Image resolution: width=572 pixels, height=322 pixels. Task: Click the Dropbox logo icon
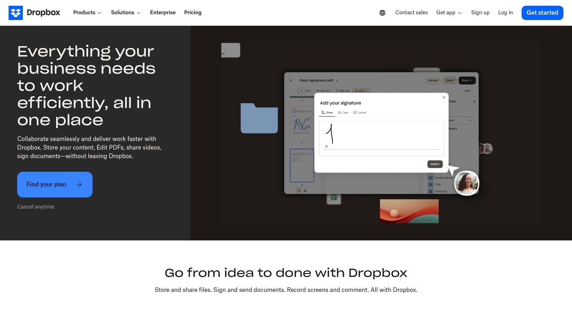coord(16,13)
